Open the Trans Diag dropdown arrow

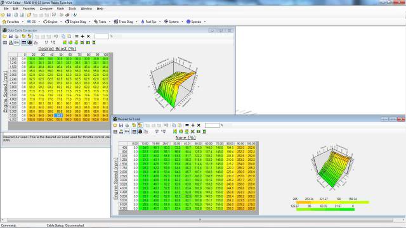(x=137, y=22)
